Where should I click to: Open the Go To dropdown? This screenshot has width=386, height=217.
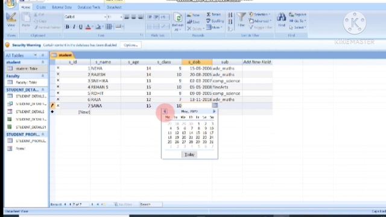[x=297, y=21]
